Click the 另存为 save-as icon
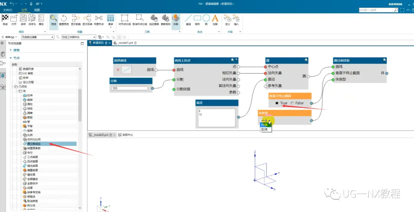The width and height of the screenshot is (414, 212). [x=32, y=18]
